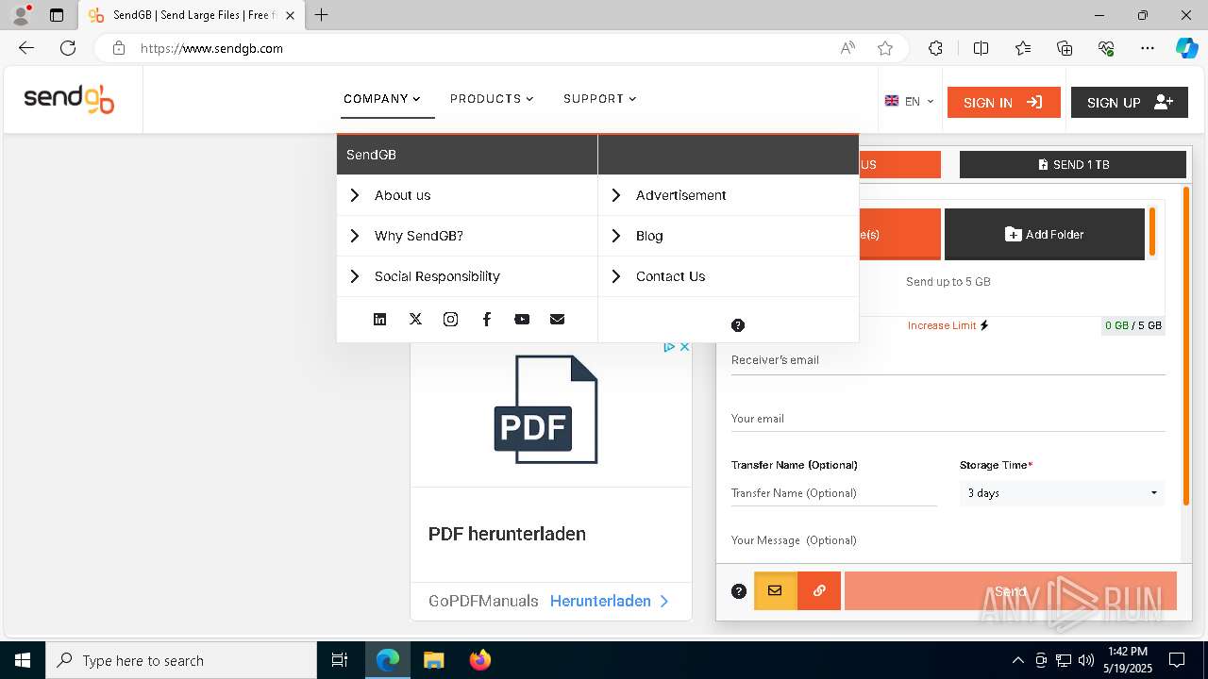Click Add Folder button
Viewport: 1208px width, 679px height.
coord(1045,234)
